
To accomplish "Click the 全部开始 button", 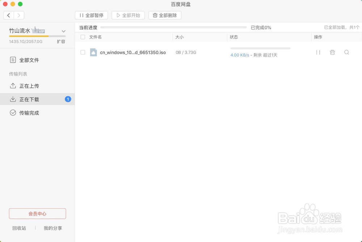I will (x=128, y=16).
